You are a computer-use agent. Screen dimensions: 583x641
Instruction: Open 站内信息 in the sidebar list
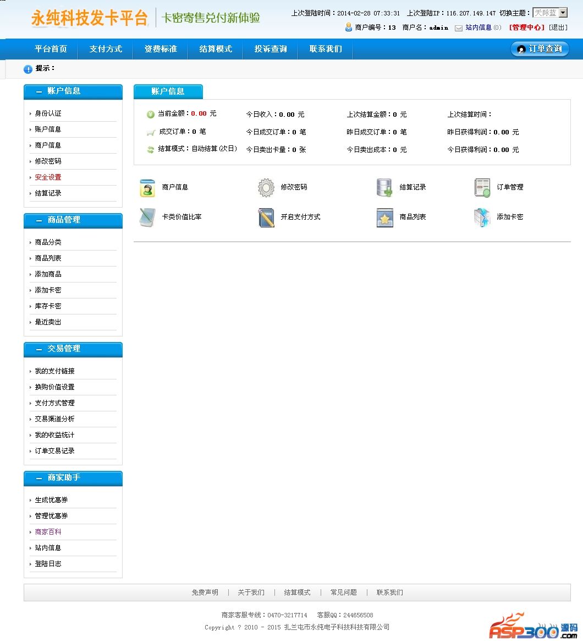48,547
